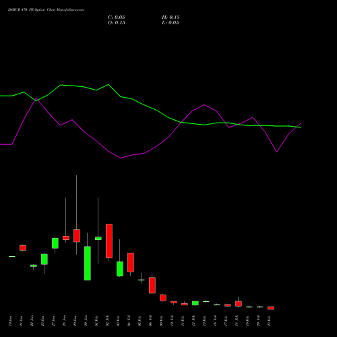Click the '18 Feb' date axis label
The height and width of the screenshot is (337, 337).
coord(237,321)
